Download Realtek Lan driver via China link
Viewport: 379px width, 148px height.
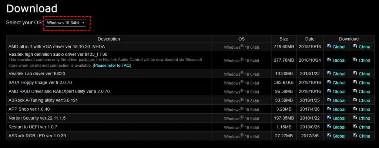[x=365, y=74]
